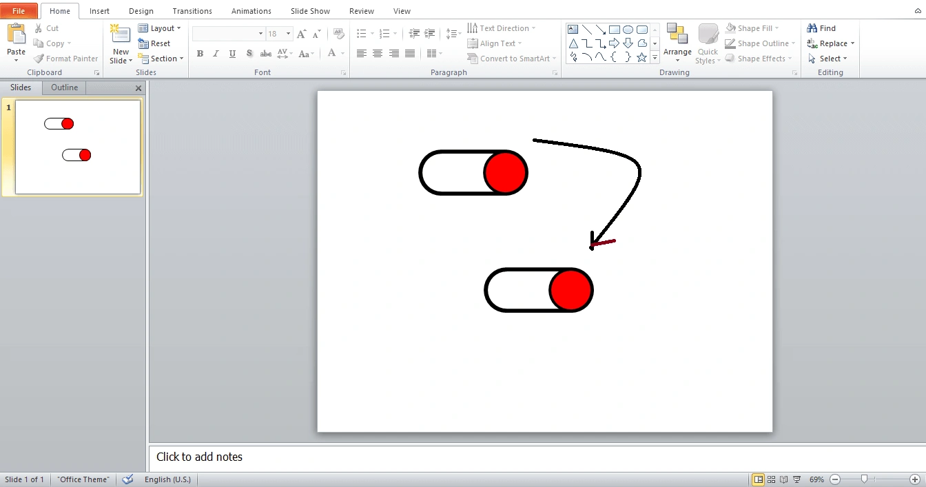This screenshot has height=487, width=926.
Task: Click the Find binoculars icon
Action: [812, 28]
